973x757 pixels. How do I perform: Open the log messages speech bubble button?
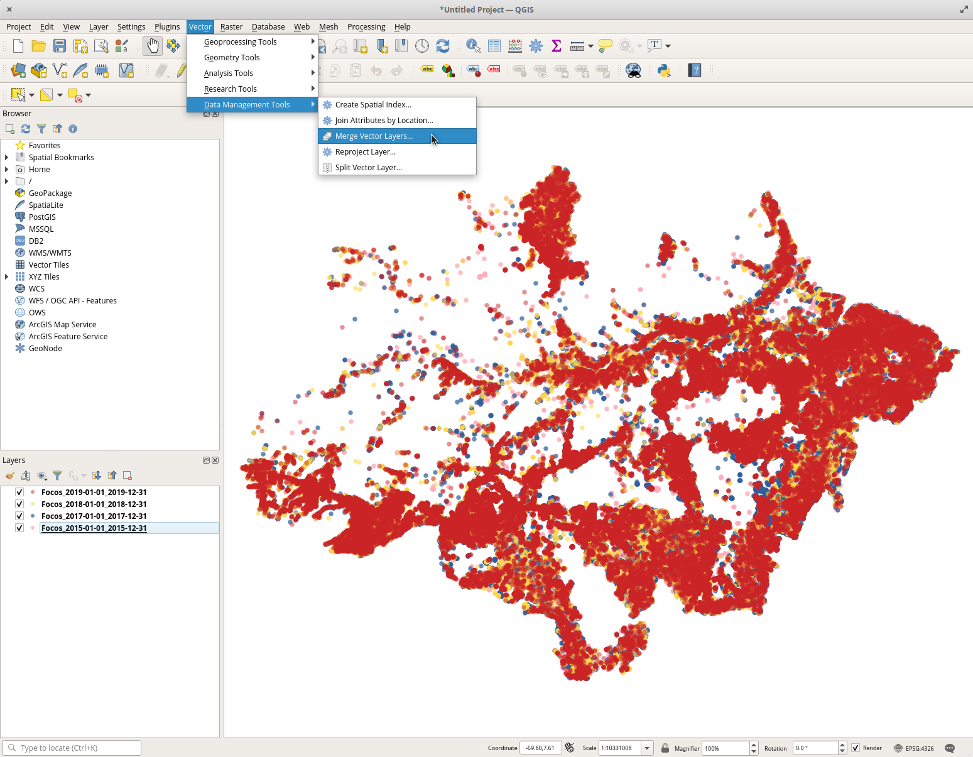950,748
